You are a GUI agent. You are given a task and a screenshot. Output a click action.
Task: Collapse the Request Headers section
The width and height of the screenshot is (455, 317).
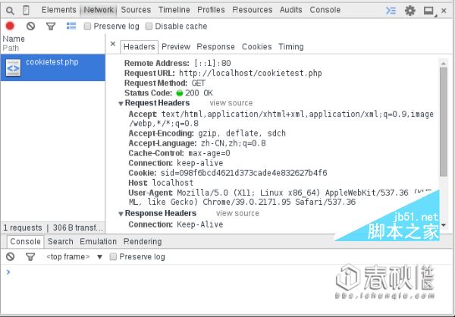121,103
